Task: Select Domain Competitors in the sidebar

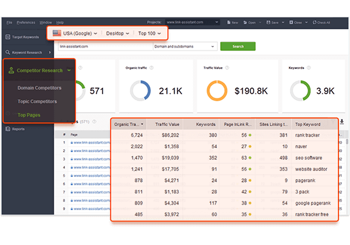Action: pyautogui.click(x=39, y=88)
